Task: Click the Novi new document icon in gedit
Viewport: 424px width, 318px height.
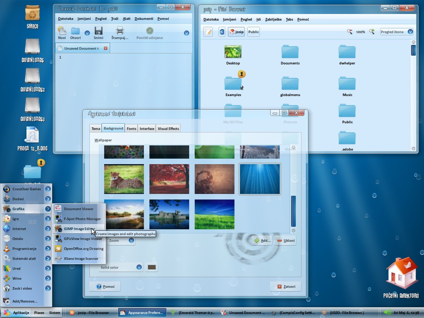Action: tap(62, 31)
